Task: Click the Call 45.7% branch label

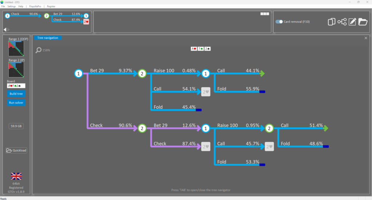Action: coord(238,144)
